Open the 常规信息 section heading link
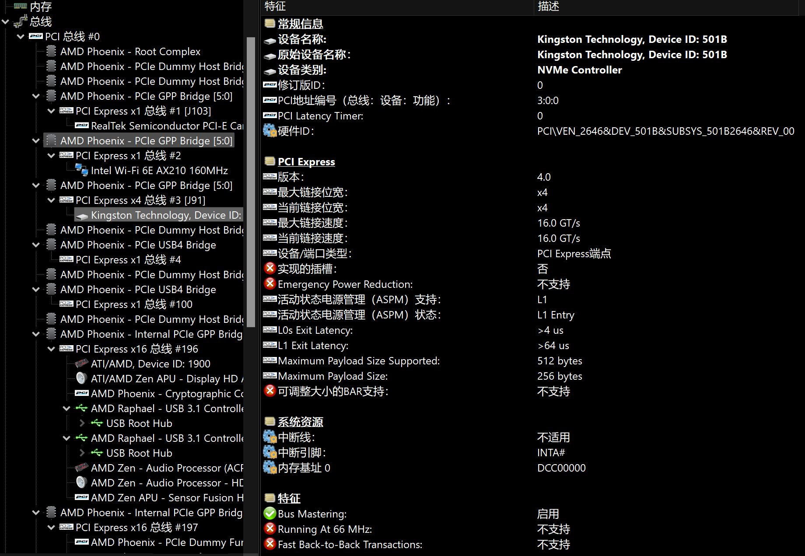Viewport: 805px width, 556px height. pyautogui.click(x=300, y=24)
